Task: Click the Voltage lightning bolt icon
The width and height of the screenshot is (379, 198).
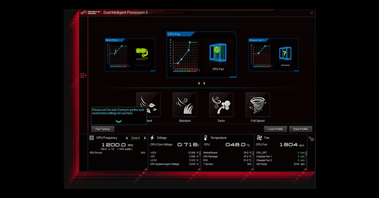Action: pyautogui.click(x=152, y=138)
